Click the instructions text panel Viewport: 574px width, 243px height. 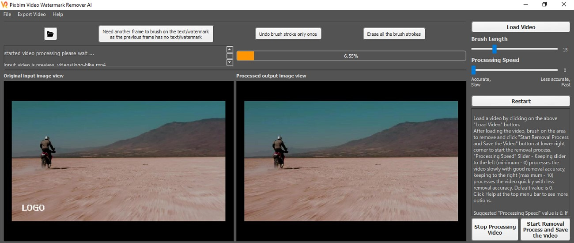point(521,163)
